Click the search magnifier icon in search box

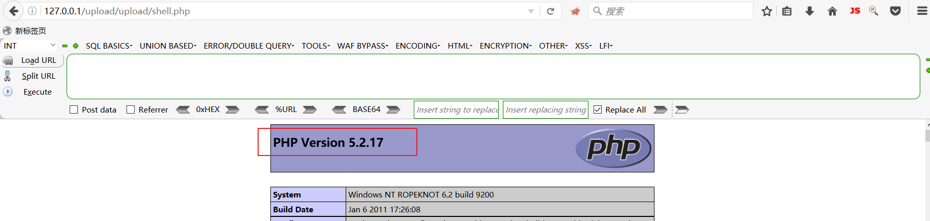[x=597, y=11]
